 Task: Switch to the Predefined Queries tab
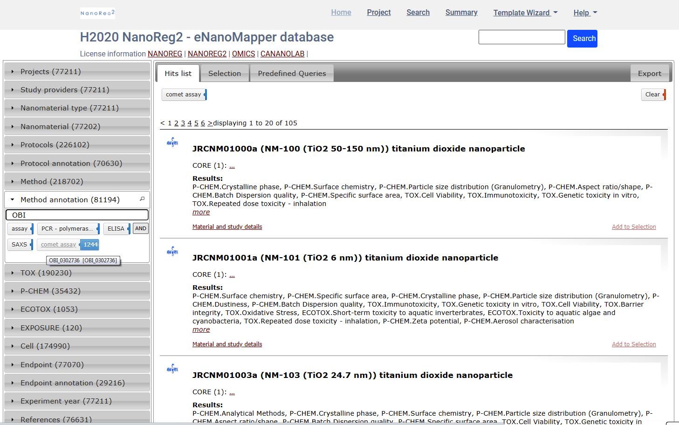(x=292, y=74)
